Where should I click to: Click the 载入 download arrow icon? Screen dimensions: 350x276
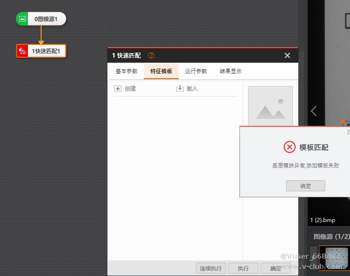(x=180, y=88)
